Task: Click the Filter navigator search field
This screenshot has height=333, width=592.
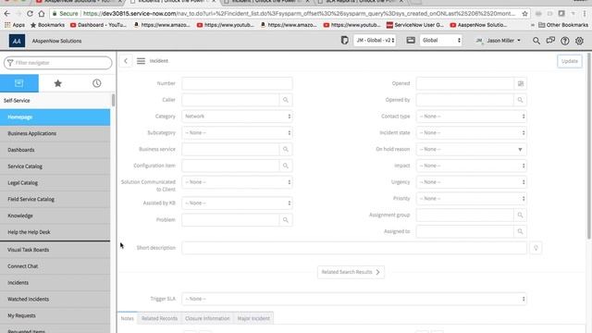Action: (x=57, y=63)
